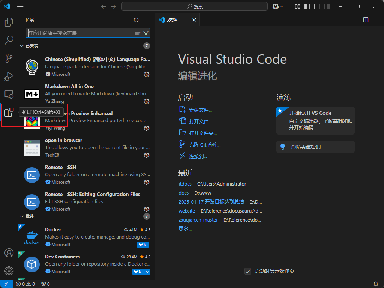Screen dimensions: 384x288
Task: Open settings gear for Remote - SSH: Editing Configuration Files
Action: click(147, 209)
